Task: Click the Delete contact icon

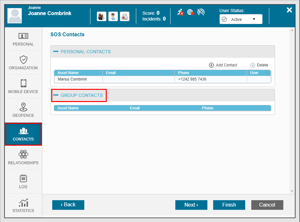Action: 253,65
